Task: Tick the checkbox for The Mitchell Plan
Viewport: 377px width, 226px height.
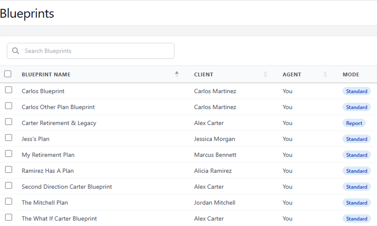Action: (x=9, y=201)
